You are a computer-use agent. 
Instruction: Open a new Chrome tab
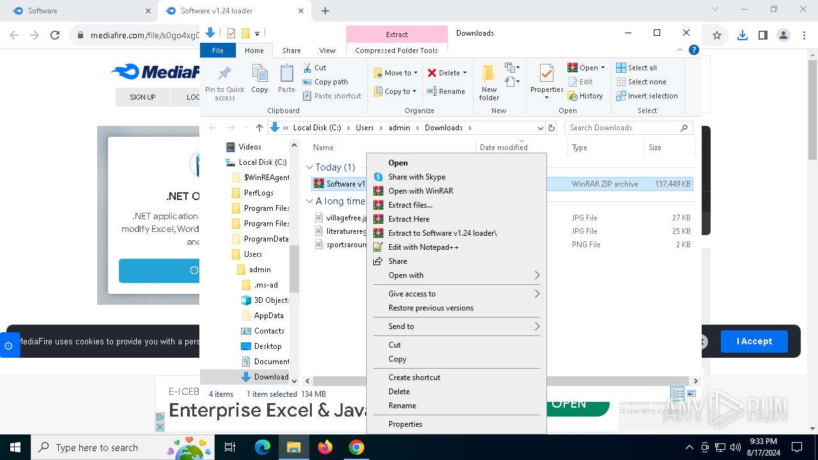click(325, 11)
